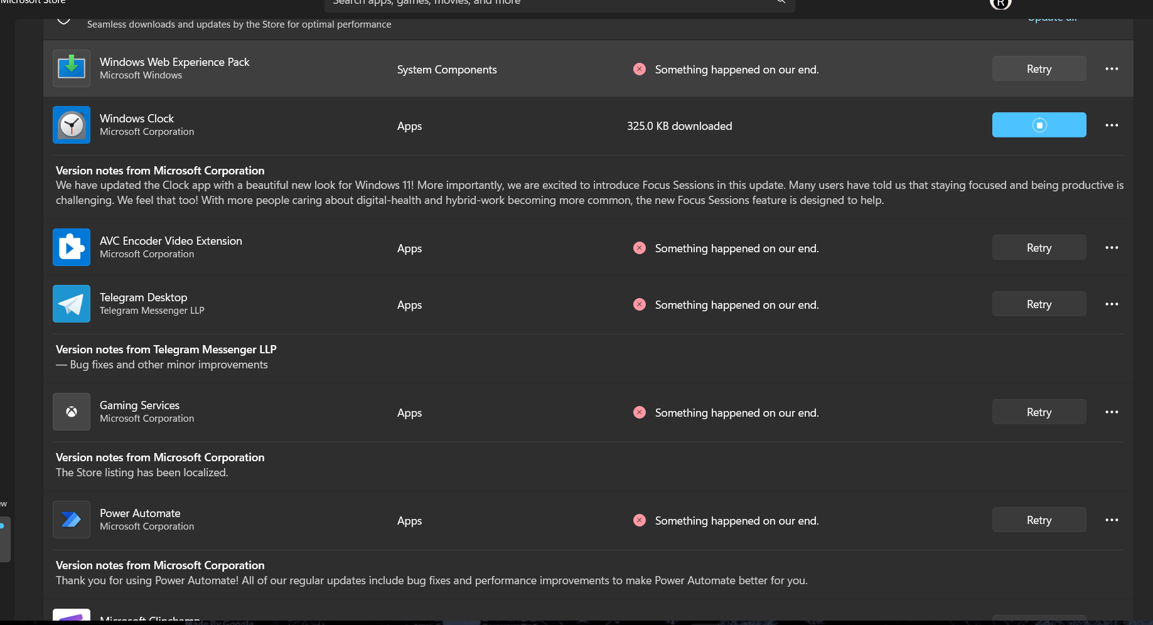The image size is (1153, 625).
Task: Retry the Windows Web Experience Pack update
Action: 1039,68
